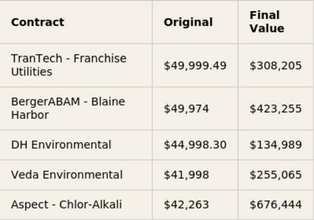
Task: Select the TranTech - Franchise Utilities cell
Action: [x=68, y=65]
